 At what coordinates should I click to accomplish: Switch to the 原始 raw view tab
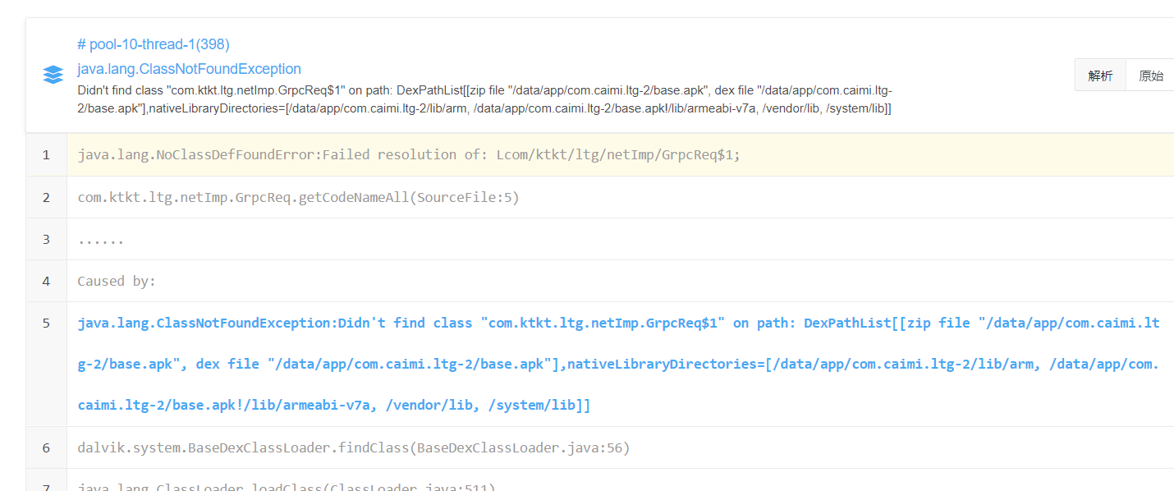[1150, 76]
